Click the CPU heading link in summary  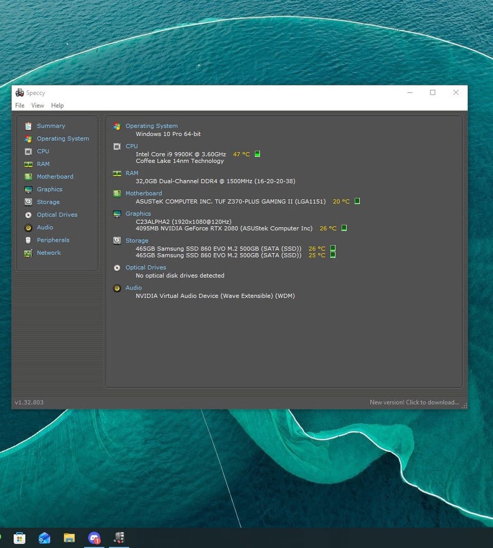(131, 147)
